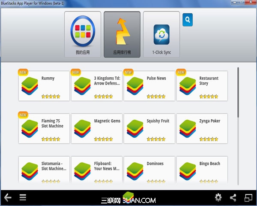Open the Zynga Poker app icon
The height and width of the screenshot is (206, 257).
point(188,129)
